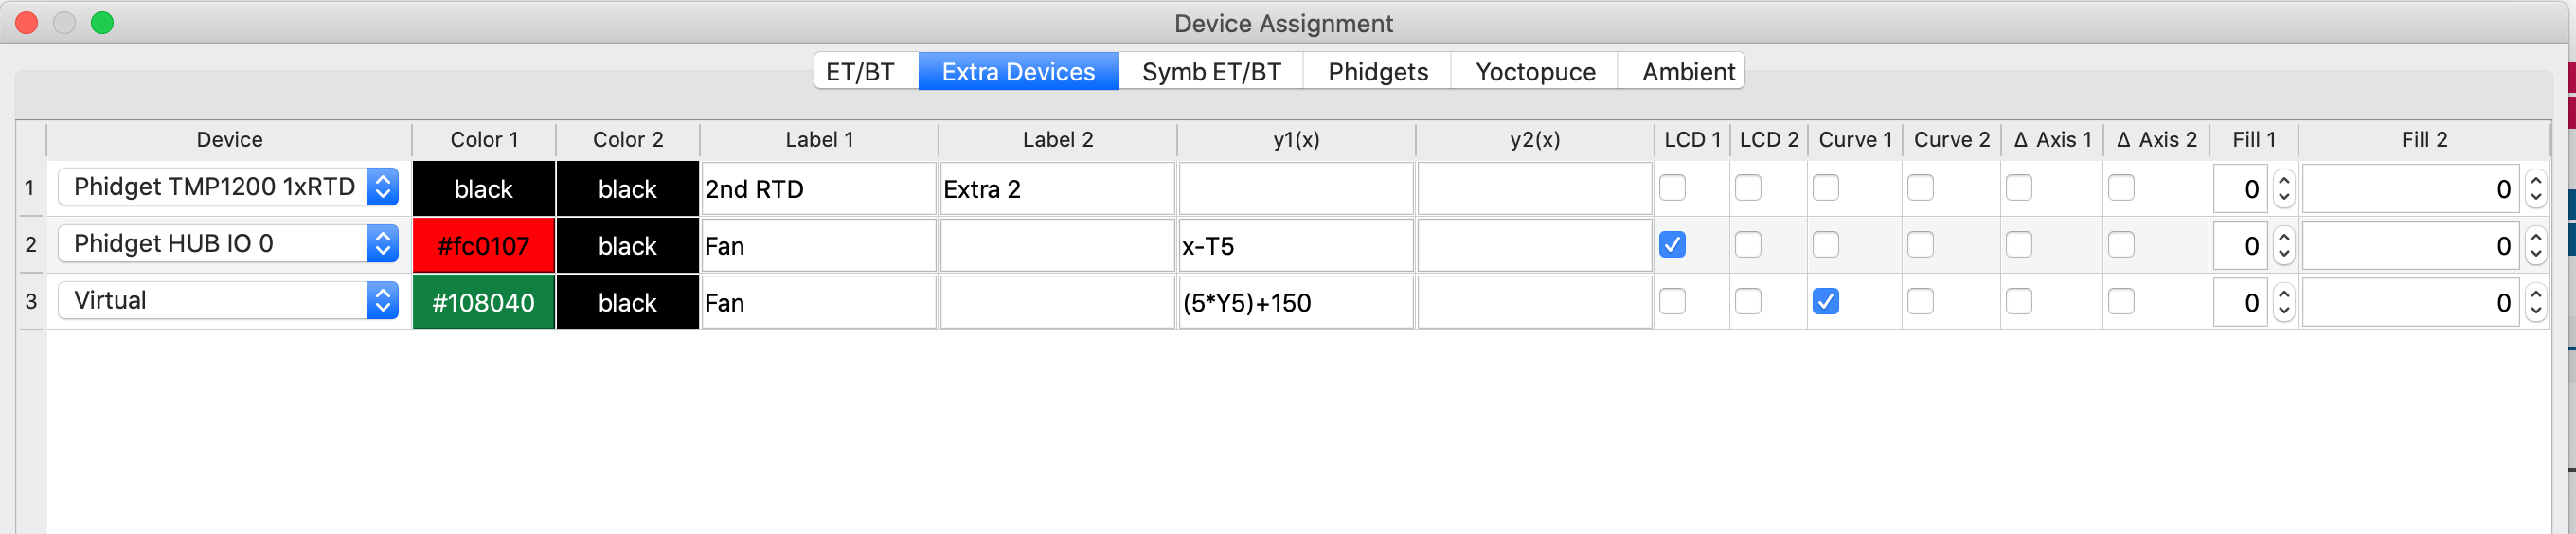This screenshot has width=2576, height=534.
Task: Open the Ambient tab
Action: click(1687, 72)
